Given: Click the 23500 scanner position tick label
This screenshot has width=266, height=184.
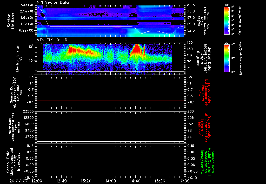Looking at the screenshot, I should (28, 111).
